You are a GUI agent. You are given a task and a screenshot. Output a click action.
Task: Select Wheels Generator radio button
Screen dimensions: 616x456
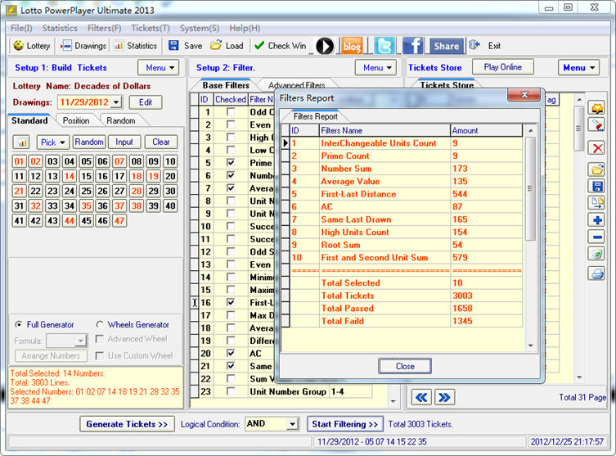pyautogui.click(x=100, y=325)
